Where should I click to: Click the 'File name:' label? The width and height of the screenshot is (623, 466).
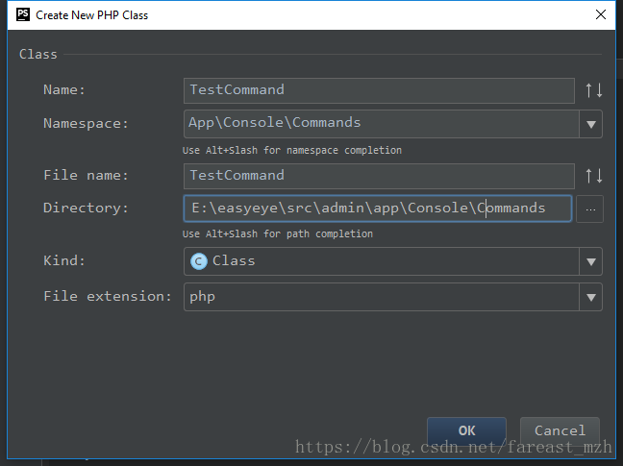[86, 175]
